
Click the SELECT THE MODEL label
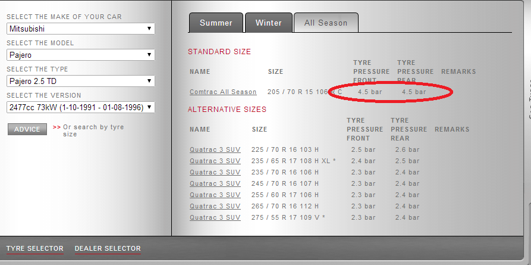click(40, 43)
